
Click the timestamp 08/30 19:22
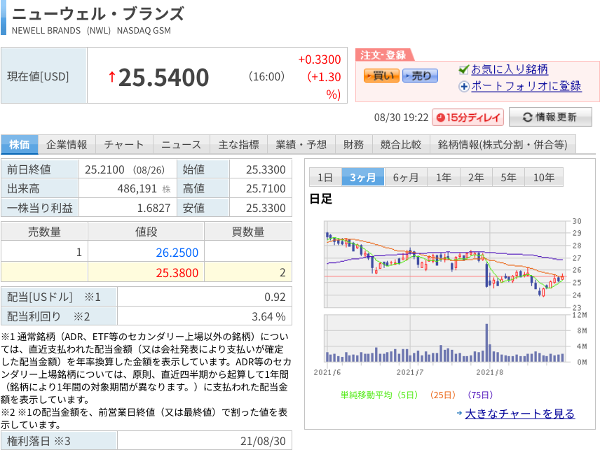click(x=401, y=118)
